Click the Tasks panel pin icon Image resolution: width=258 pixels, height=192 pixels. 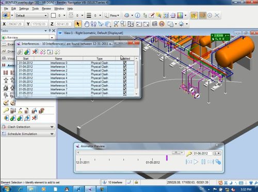click(x=50, y=30)
